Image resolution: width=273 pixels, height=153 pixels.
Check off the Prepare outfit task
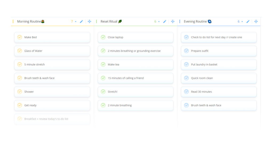(186, 51)
